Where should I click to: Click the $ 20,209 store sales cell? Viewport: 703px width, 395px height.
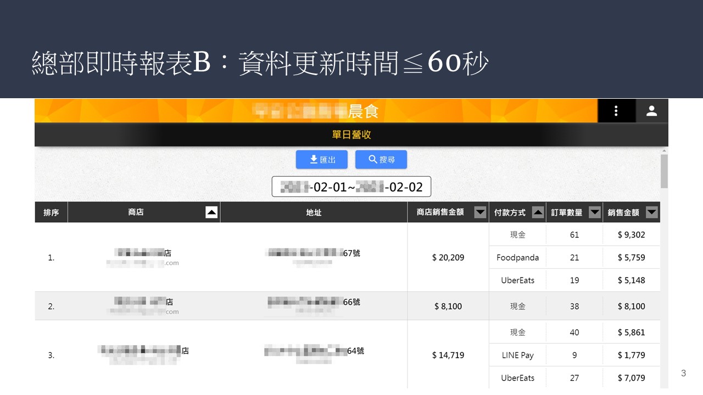[448, 257]
